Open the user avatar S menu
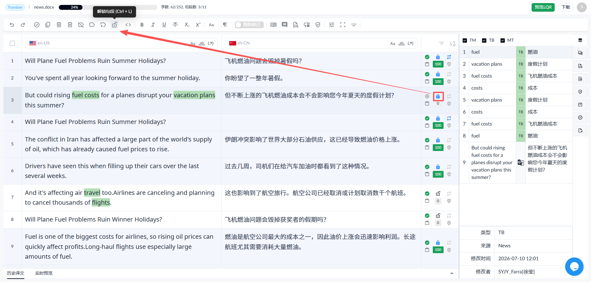591x282 pixels. click(582, 7)
